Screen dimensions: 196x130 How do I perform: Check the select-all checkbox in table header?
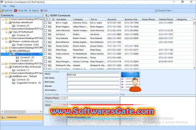pyautogui.click(x=46, y=19)
